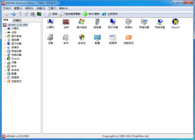Click the green monitor toolbar icon

[x=39, y=14]
